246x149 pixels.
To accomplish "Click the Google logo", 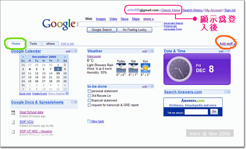I will point(59,24).
